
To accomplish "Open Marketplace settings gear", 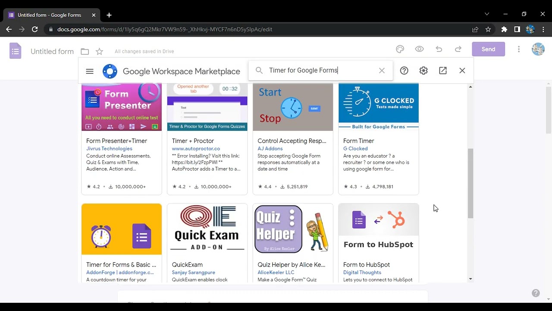I will (423, 70).
